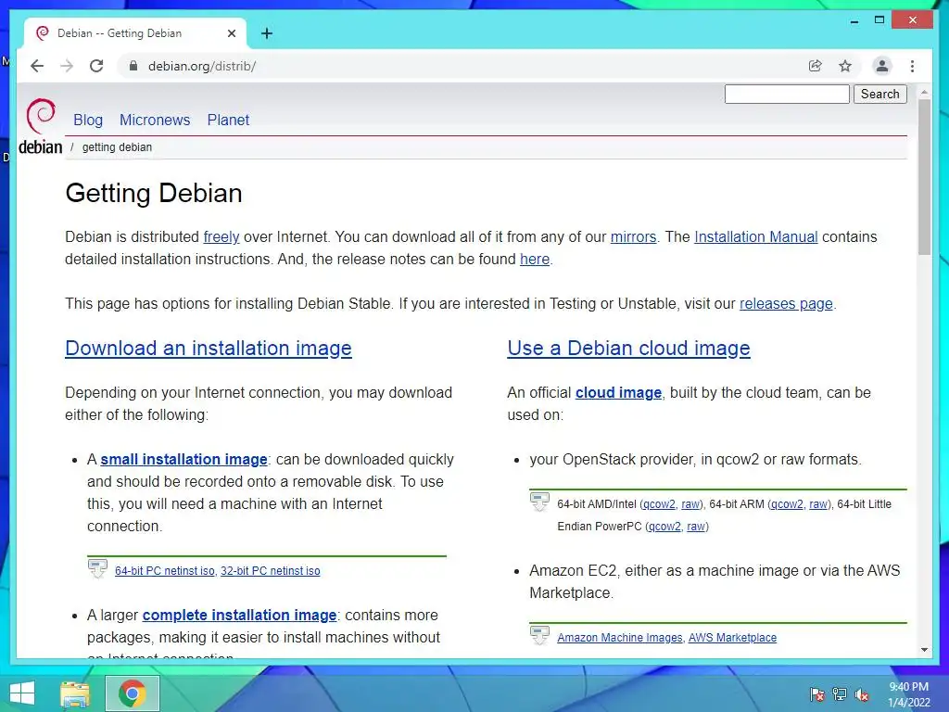949x712 pixels.
Task: Open Download an installation image heading link
Action: pyautogui.click(x=209, y=349)
